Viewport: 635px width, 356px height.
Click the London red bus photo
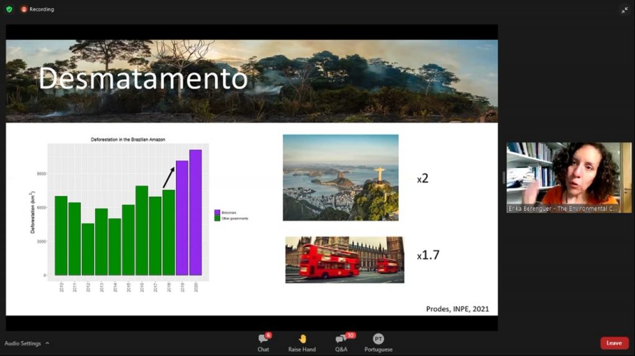pyautogui.click(x=344, y=259)
